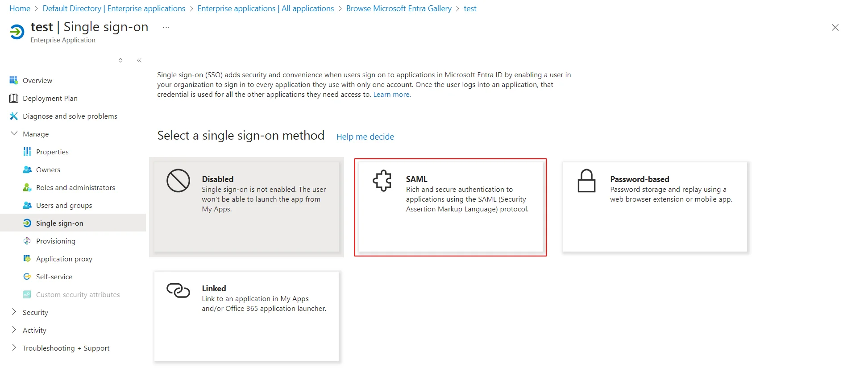Navigate to Browse Microsoft Entra Gallery breadcrumb
The image size is (843, 372).
coord(399,8)
